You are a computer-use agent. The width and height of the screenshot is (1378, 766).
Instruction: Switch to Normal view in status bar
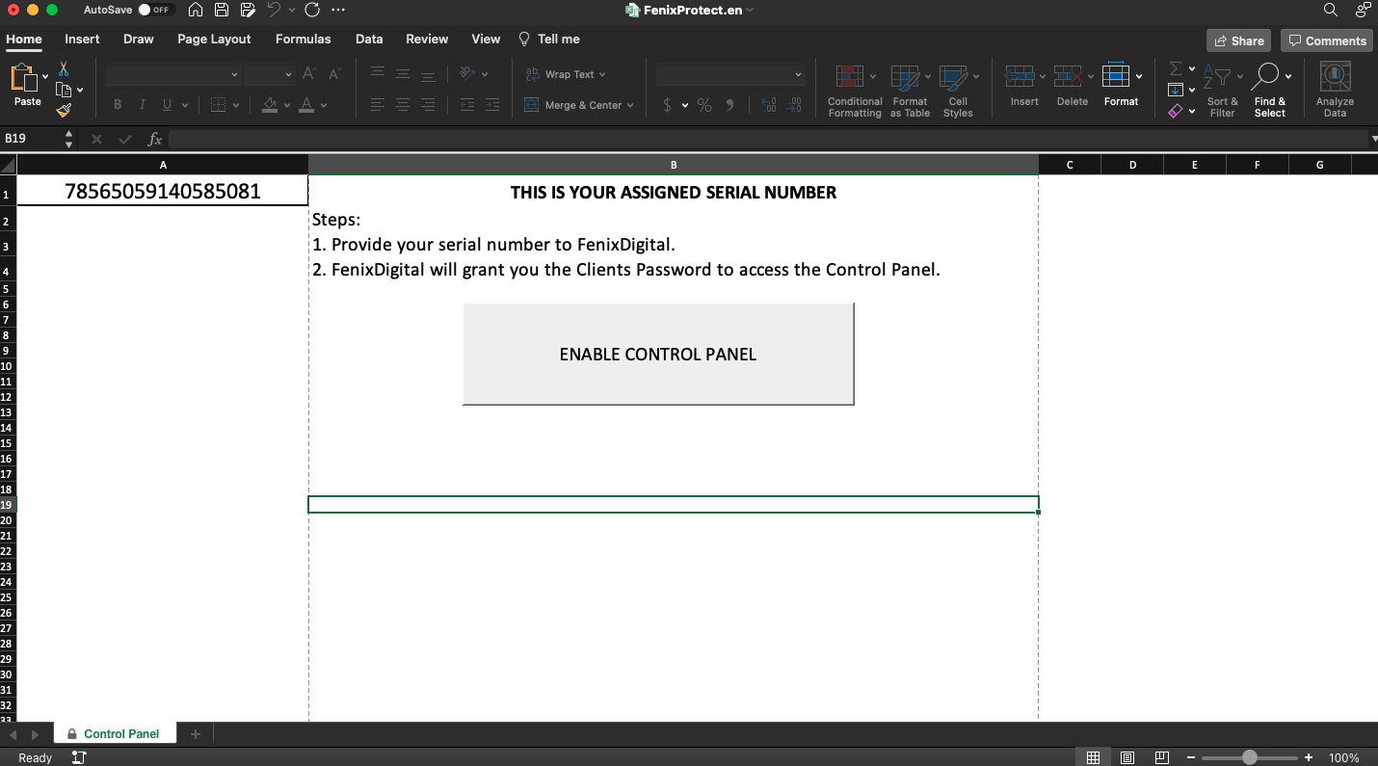click(1093, 757)
